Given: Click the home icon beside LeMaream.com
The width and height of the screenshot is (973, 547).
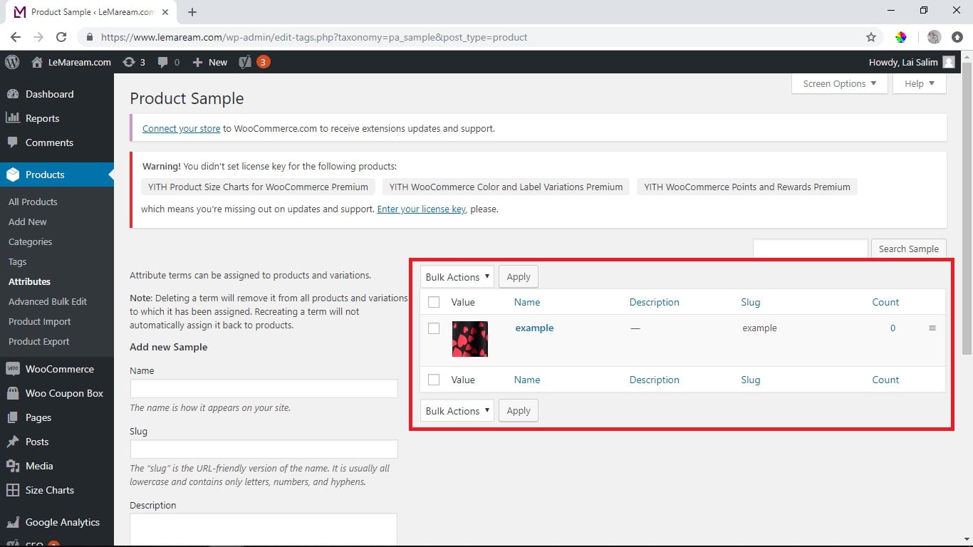Looking at the screenshot, I should coord(37,62).
